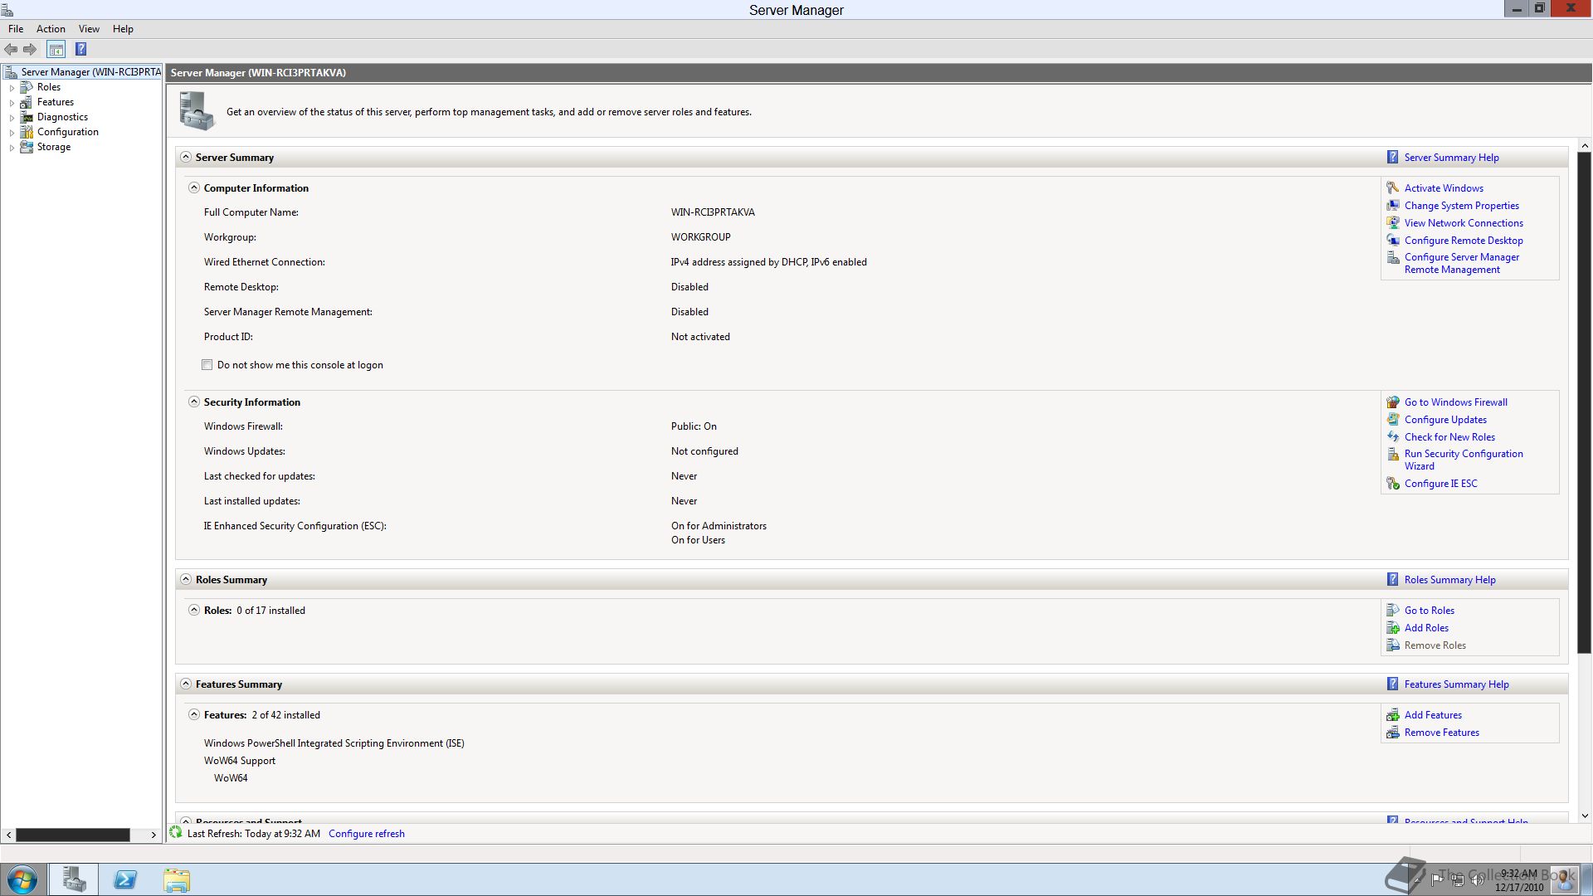The width and height of the screenshot is (1593, 896).
Task: Open Windows Explorer folder in taskbar
Action: tap(176, 879)
